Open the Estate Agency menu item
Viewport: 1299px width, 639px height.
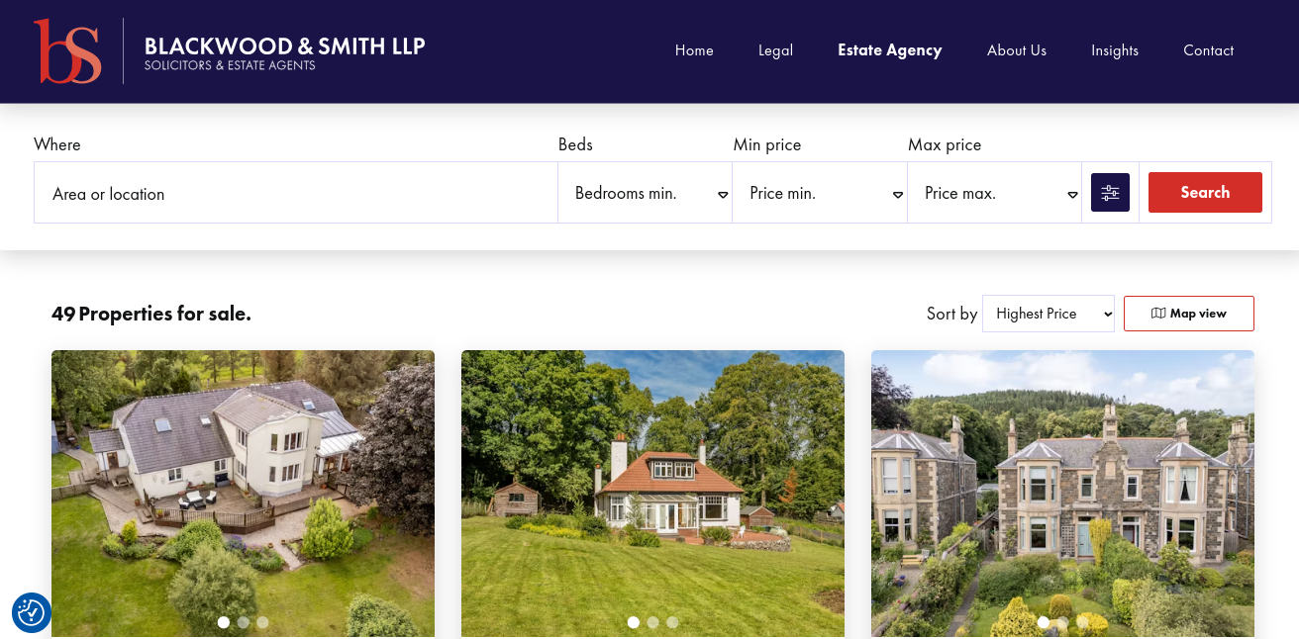[889, 50]
